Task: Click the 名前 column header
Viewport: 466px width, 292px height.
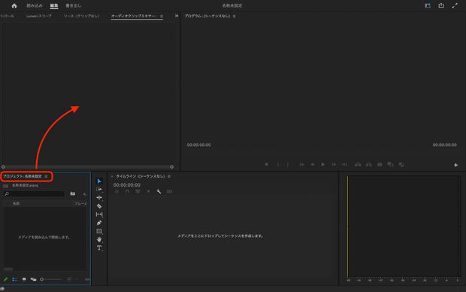Action: (16, 203)
